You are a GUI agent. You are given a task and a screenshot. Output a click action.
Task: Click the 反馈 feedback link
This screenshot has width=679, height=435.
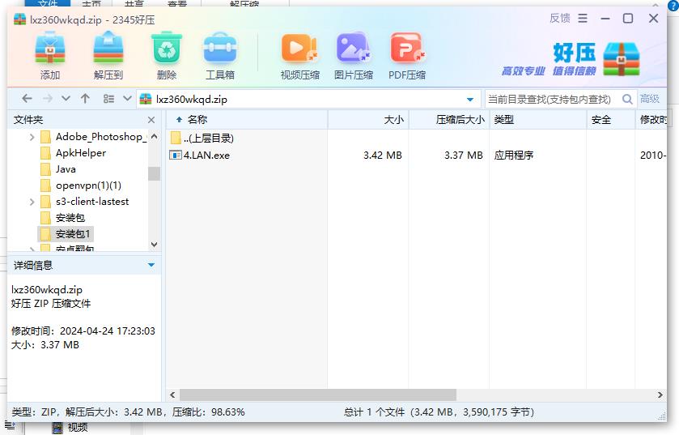tap(559, 18)
